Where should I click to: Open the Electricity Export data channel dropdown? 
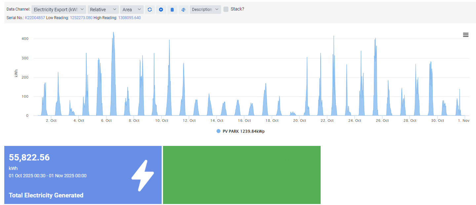point(59,10)
